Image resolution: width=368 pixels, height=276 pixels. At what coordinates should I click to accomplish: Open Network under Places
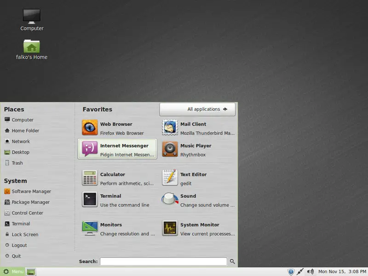click(17, 141)
